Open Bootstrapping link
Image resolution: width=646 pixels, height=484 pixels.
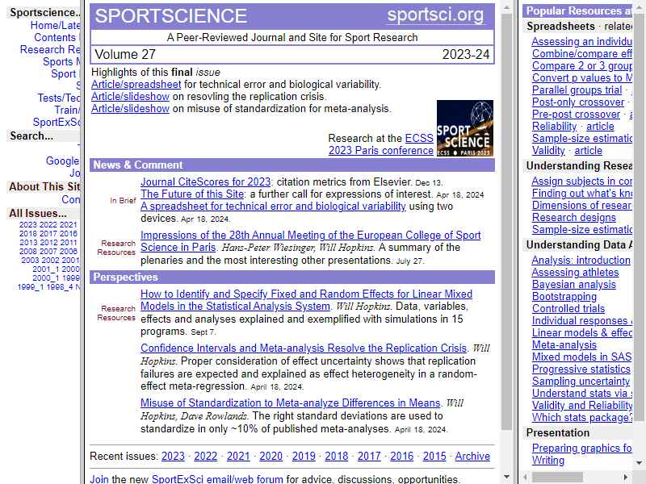[x=564, y=297]
